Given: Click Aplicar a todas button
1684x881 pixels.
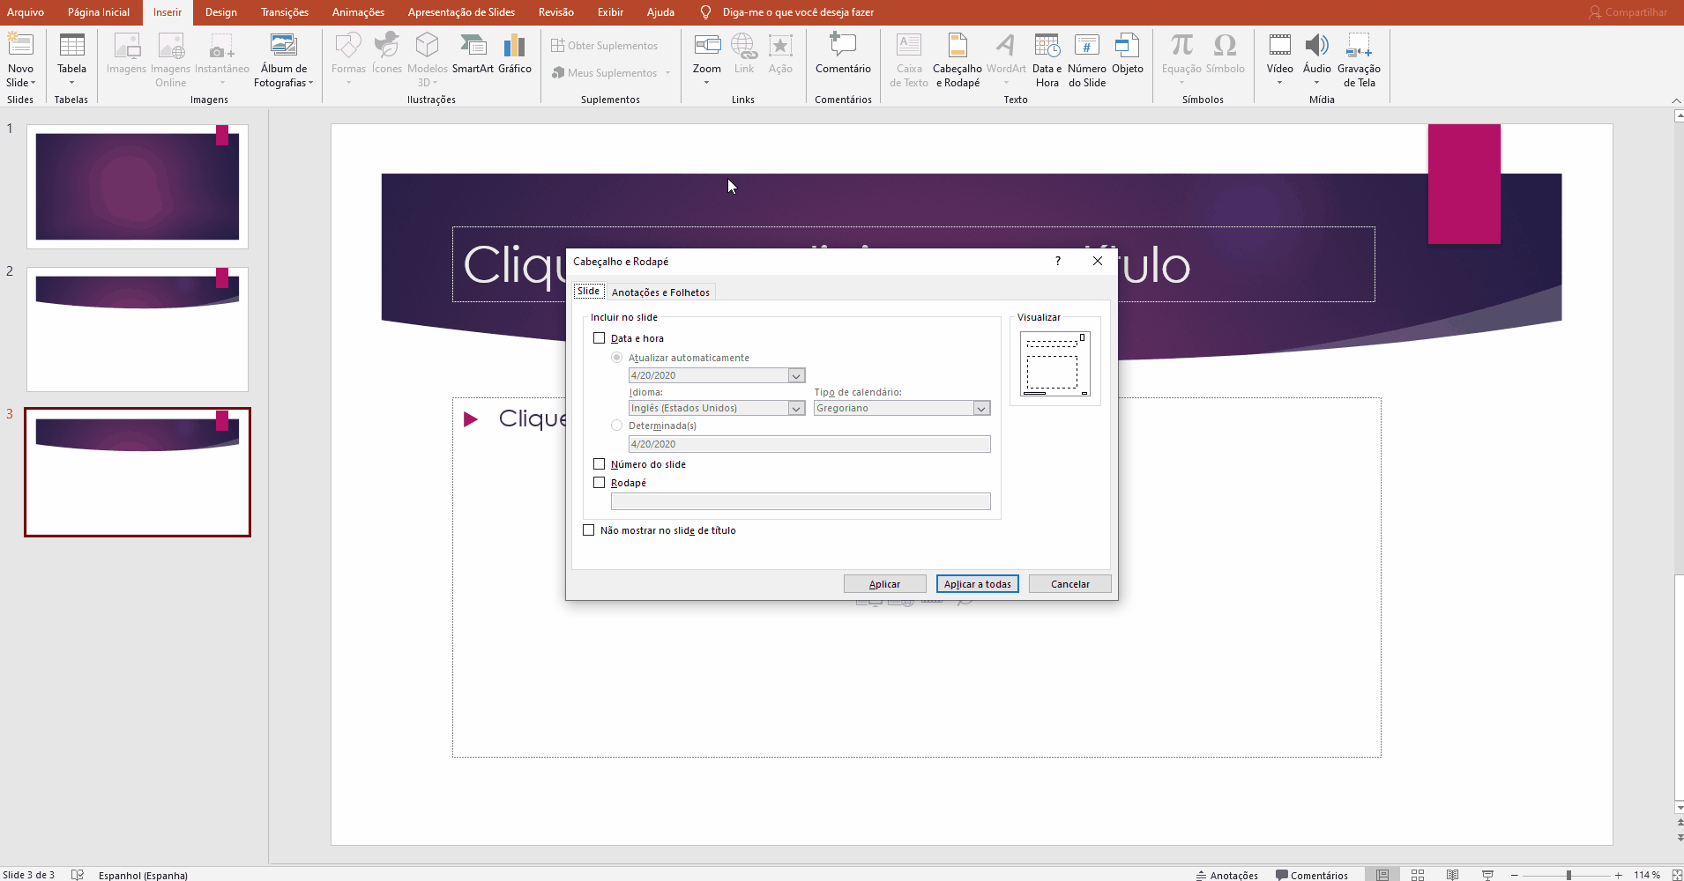Looking at the screenshot, I should tap(977, 584).
